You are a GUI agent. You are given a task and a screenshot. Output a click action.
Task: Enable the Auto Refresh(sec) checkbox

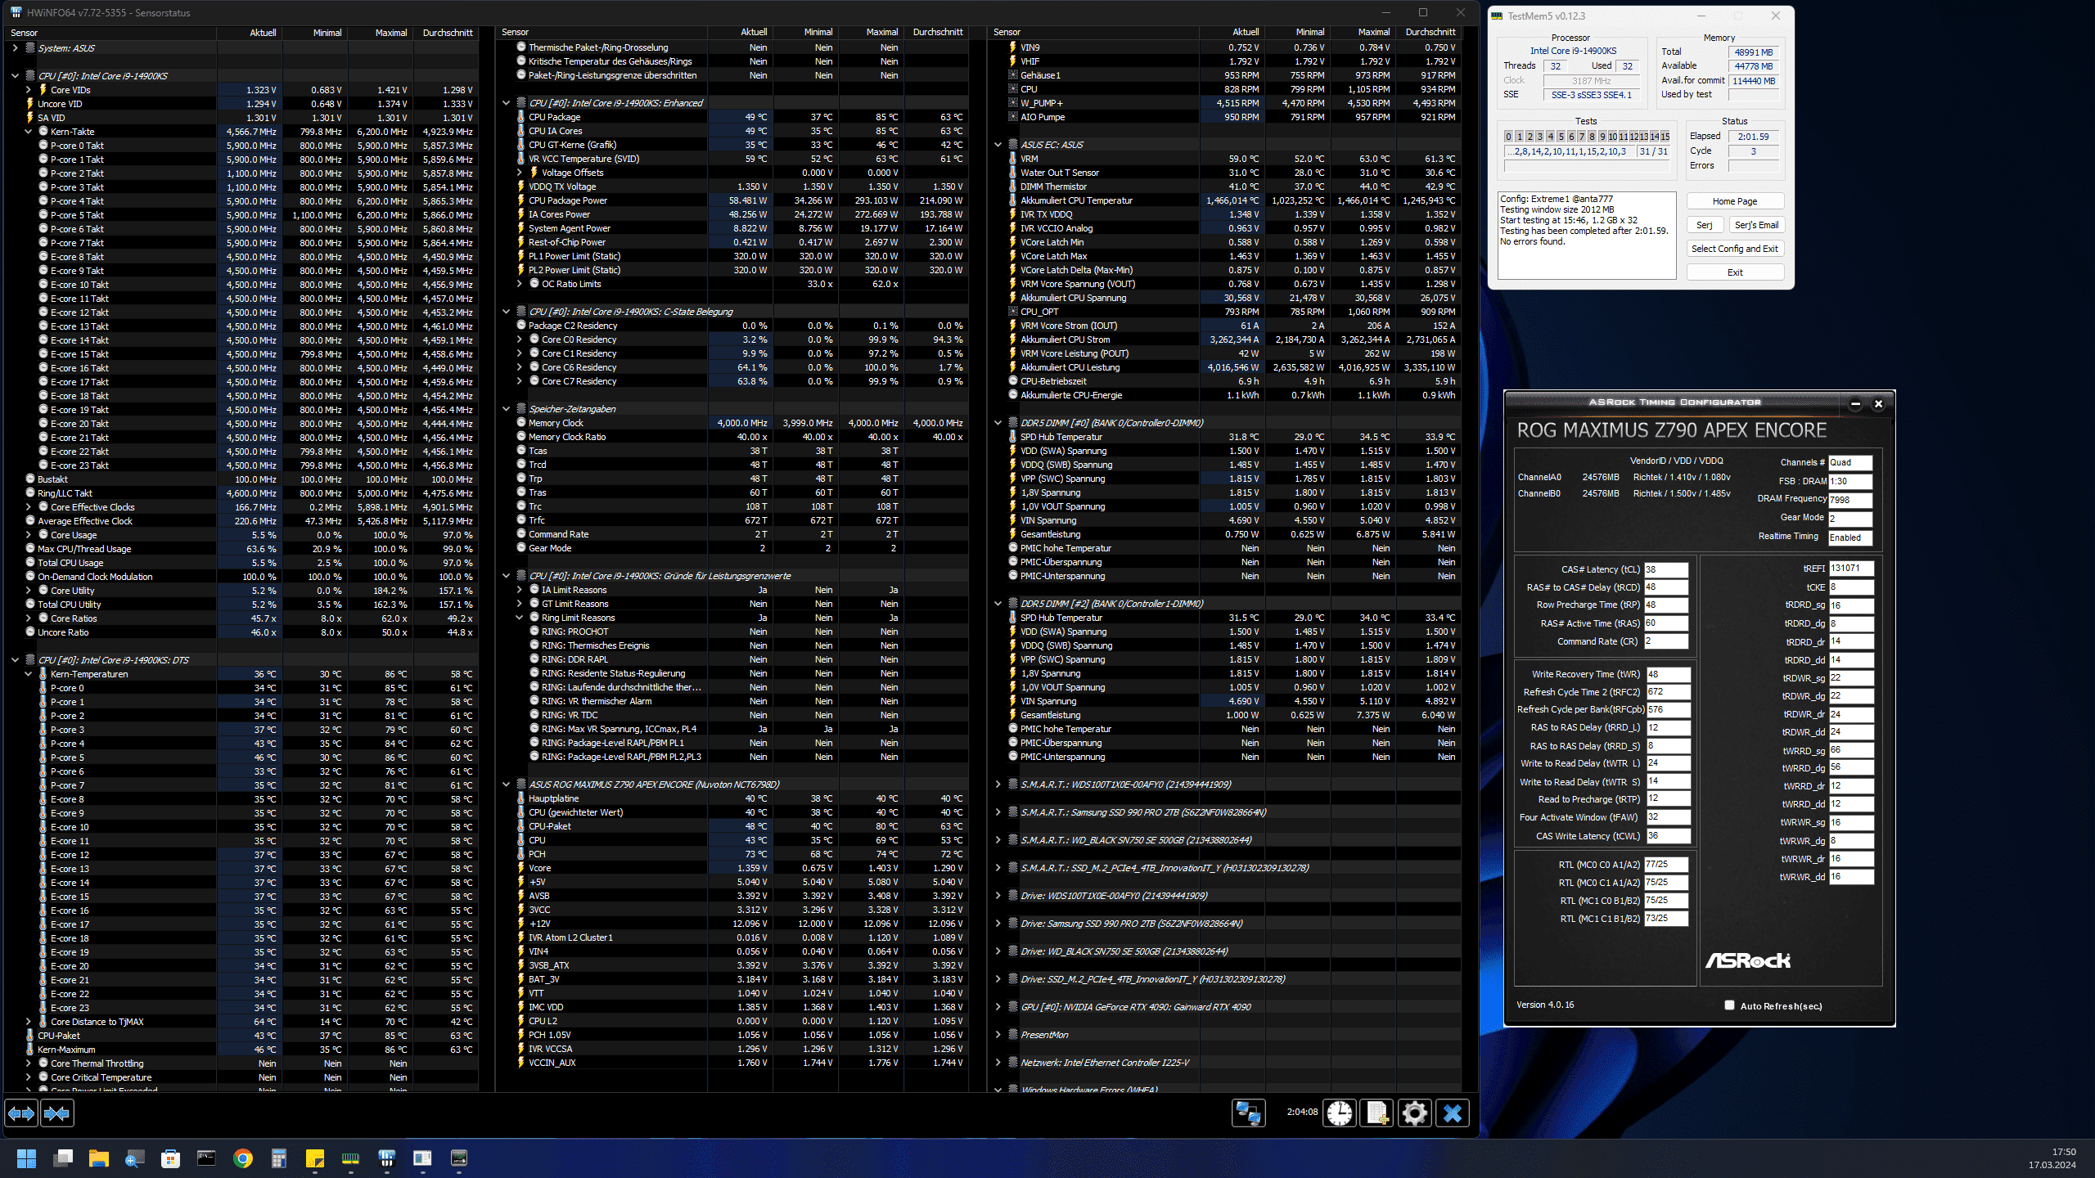click(1729, 1005)
